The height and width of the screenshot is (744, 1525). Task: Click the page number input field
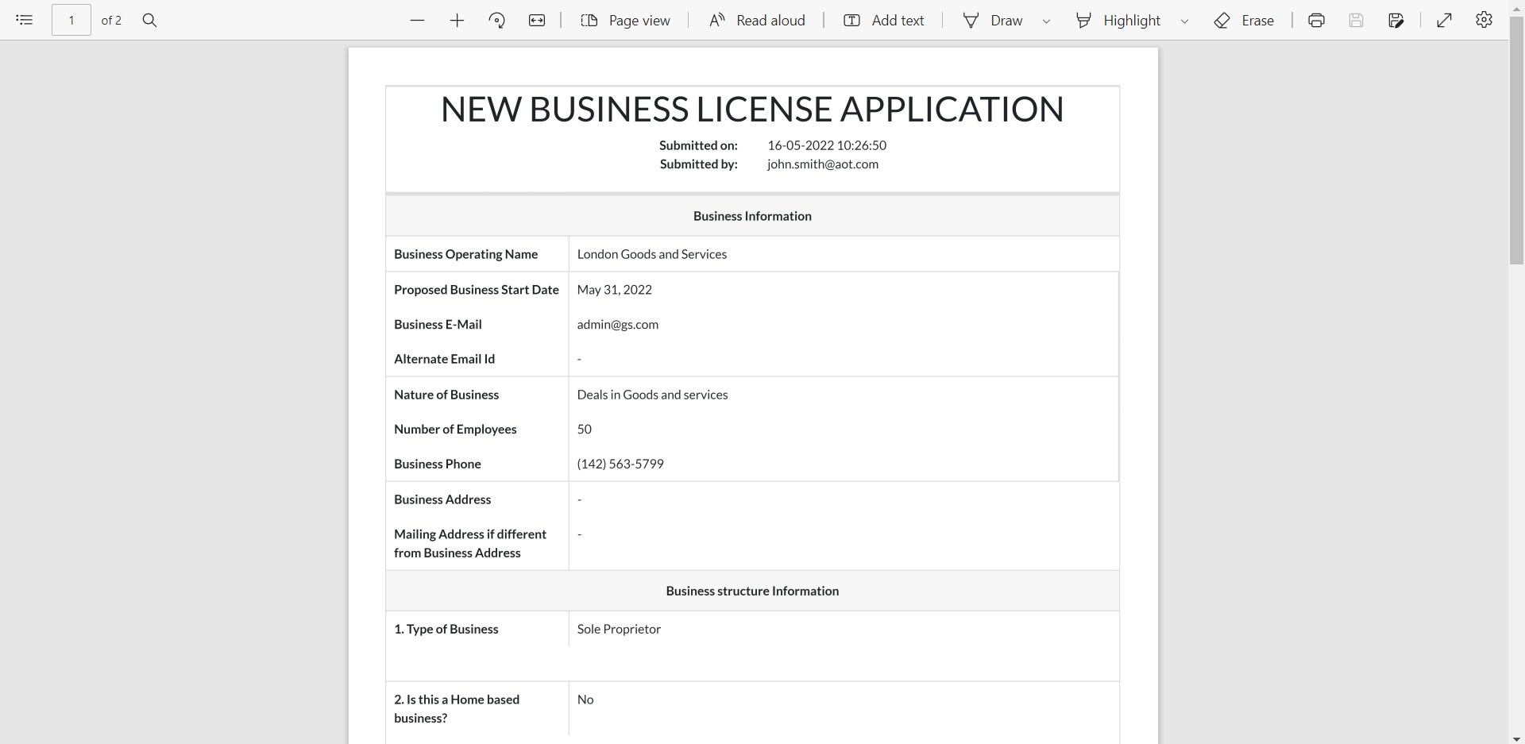pyautogui.click(x=71, y=20)
